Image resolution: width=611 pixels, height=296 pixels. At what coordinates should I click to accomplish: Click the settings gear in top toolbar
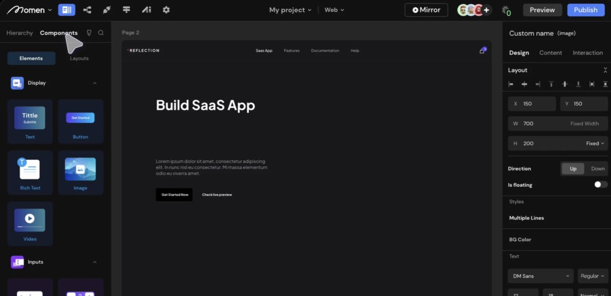point(166,10)
